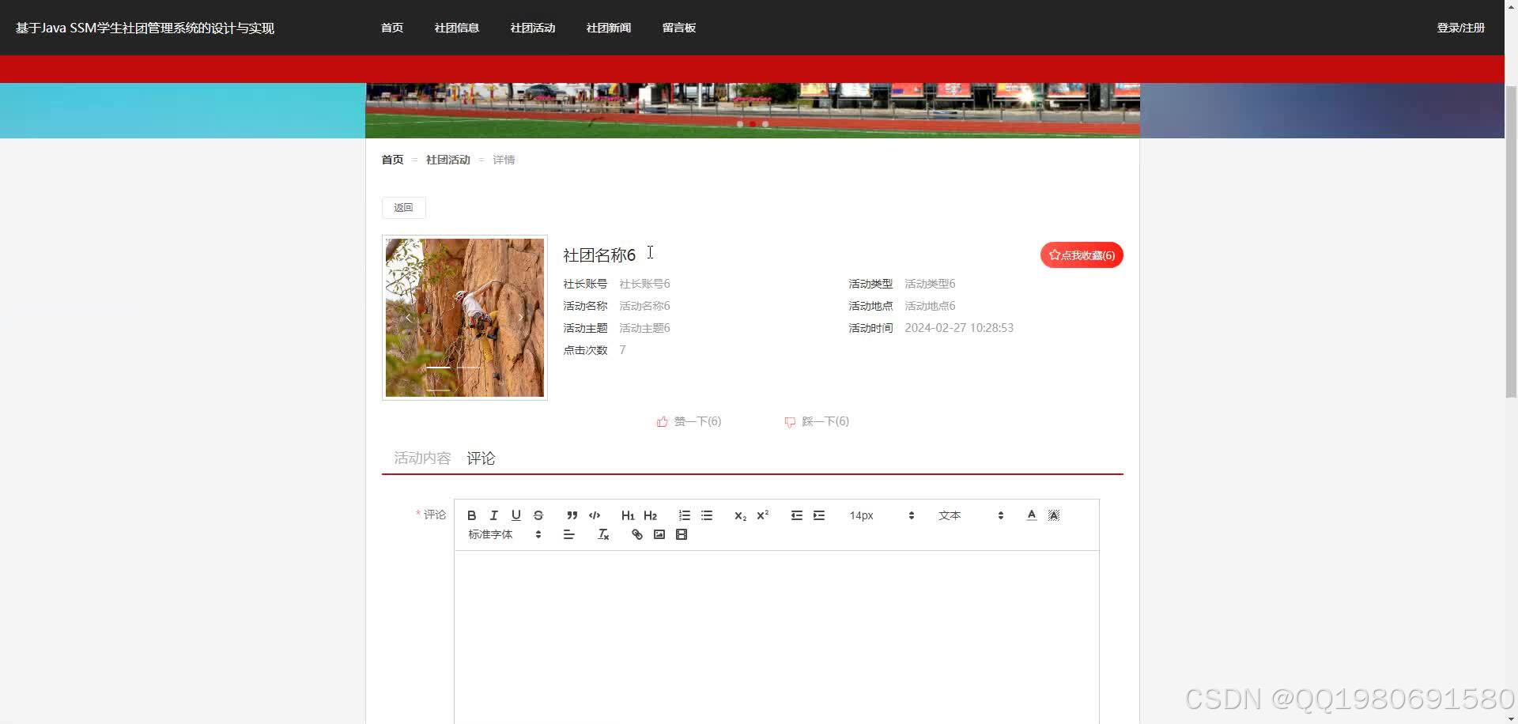Click the 活动类型6 value
The image size is (1518, 724).
click(930, 284)
